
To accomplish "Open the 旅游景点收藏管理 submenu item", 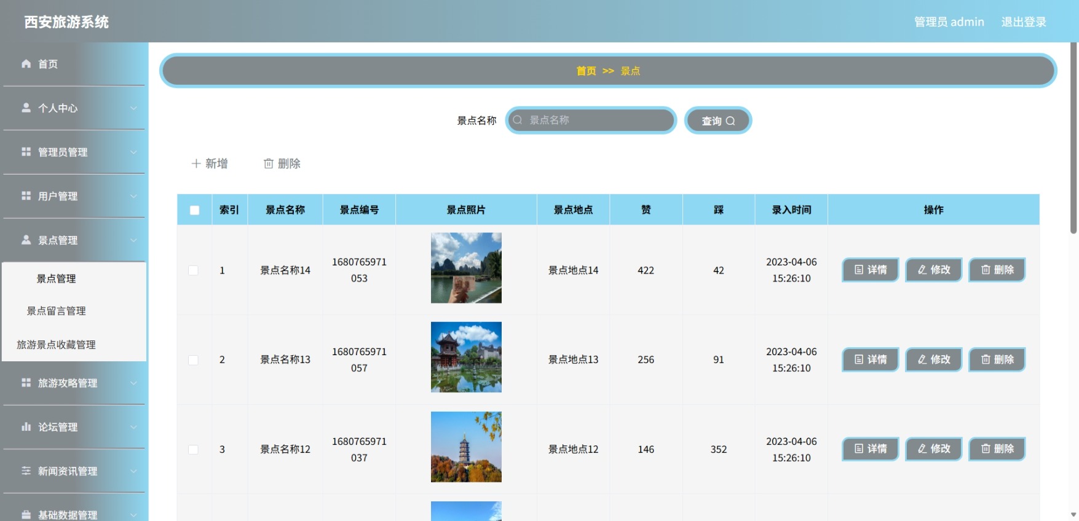I will (x=74, y=345).
